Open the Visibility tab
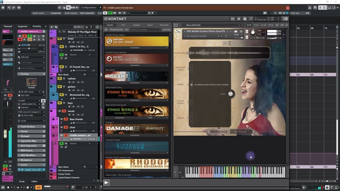The height and width of the screenshot is (191, 340). (37, 26)
